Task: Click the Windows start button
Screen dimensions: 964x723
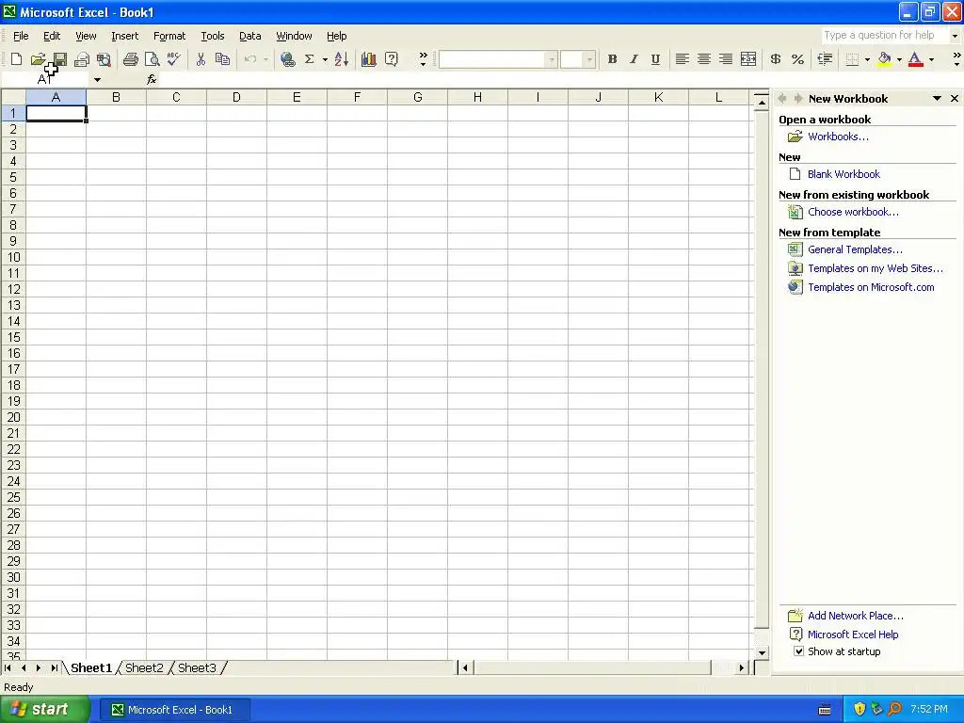Action: [x=43, y=710]
